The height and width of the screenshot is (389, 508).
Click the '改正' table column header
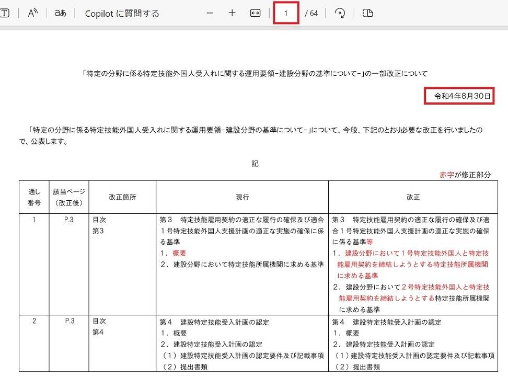click(413, 197)
